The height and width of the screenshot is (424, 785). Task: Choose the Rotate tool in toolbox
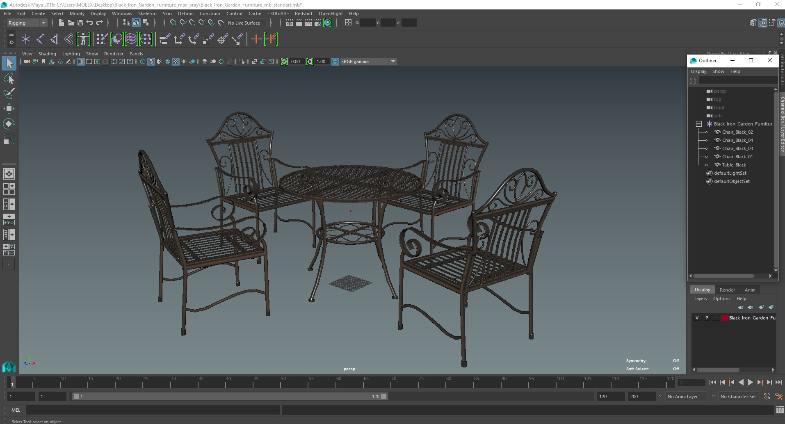[x=9, y=124]
